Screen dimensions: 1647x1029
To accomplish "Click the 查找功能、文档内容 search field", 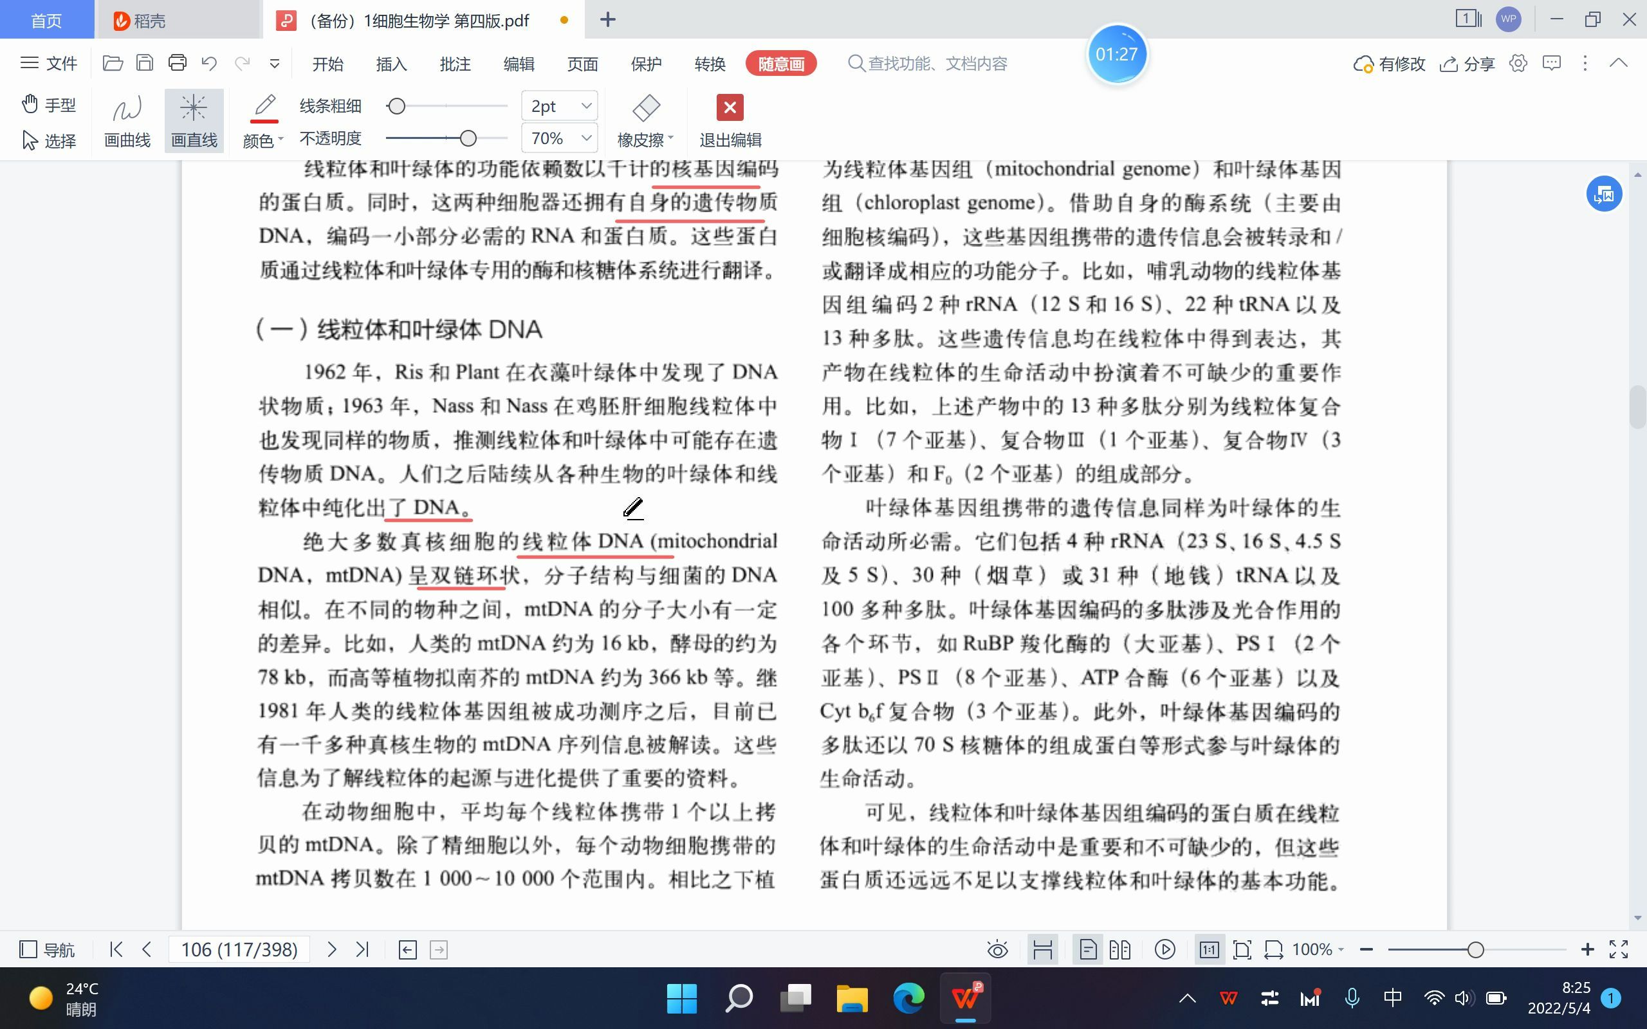I will [927, 64].
